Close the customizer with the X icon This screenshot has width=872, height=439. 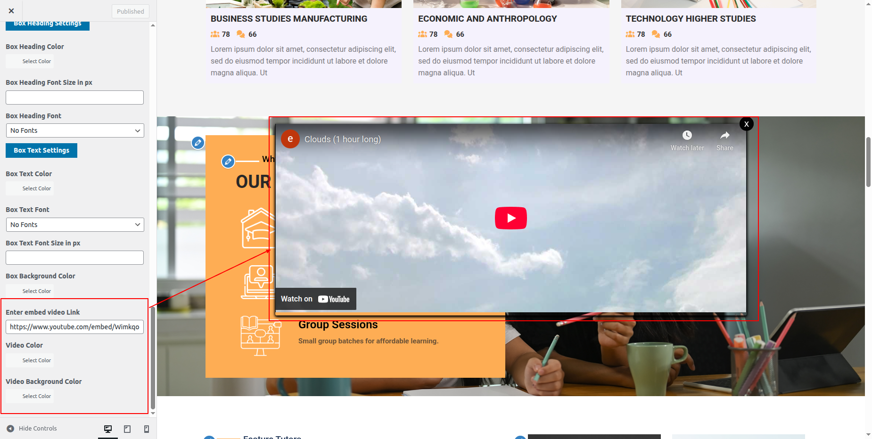(x=11, y=11)
